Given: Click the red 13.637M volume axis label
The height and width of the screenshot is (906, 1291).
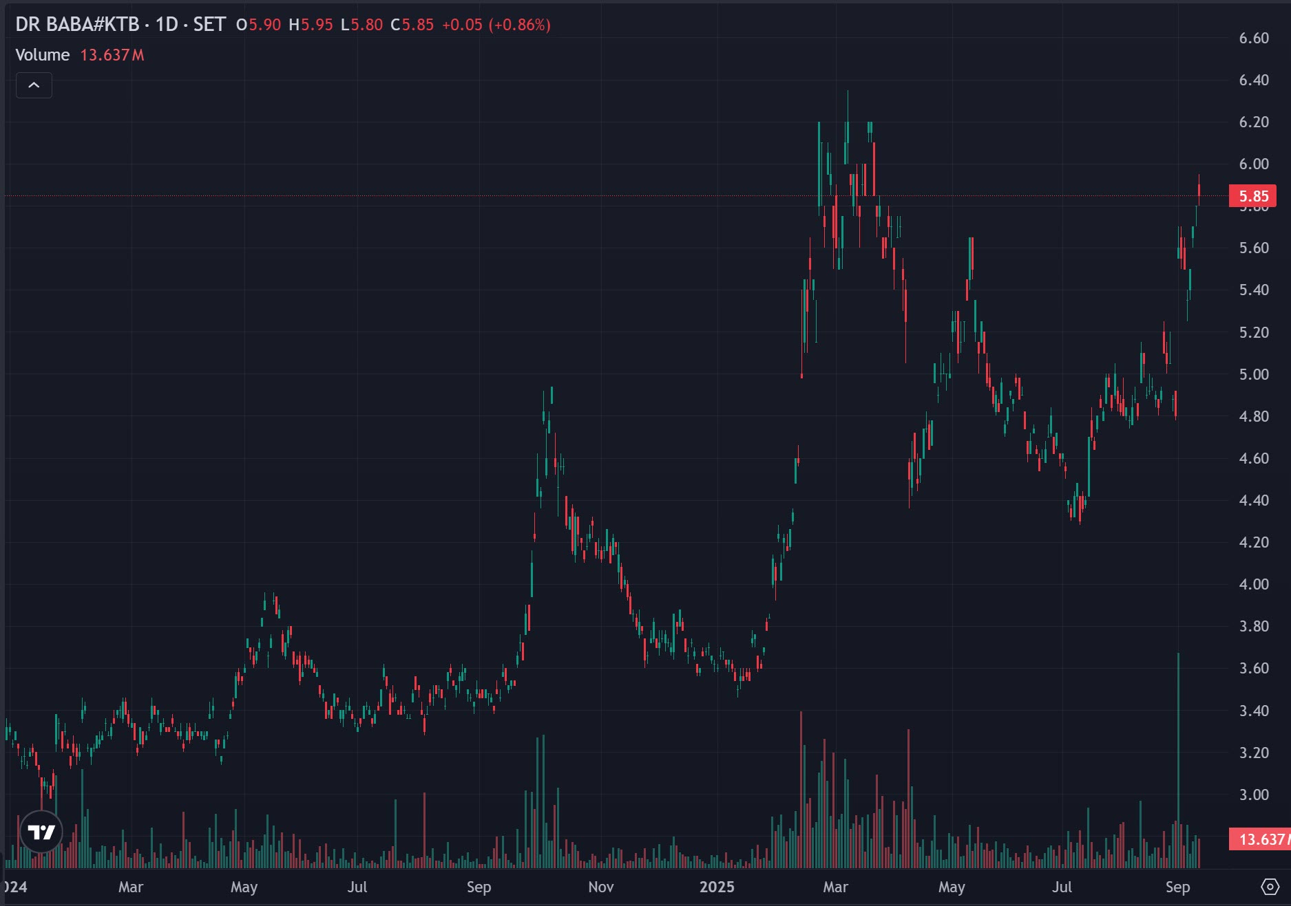Looking at the screenshot, I should click(1260, 839).
